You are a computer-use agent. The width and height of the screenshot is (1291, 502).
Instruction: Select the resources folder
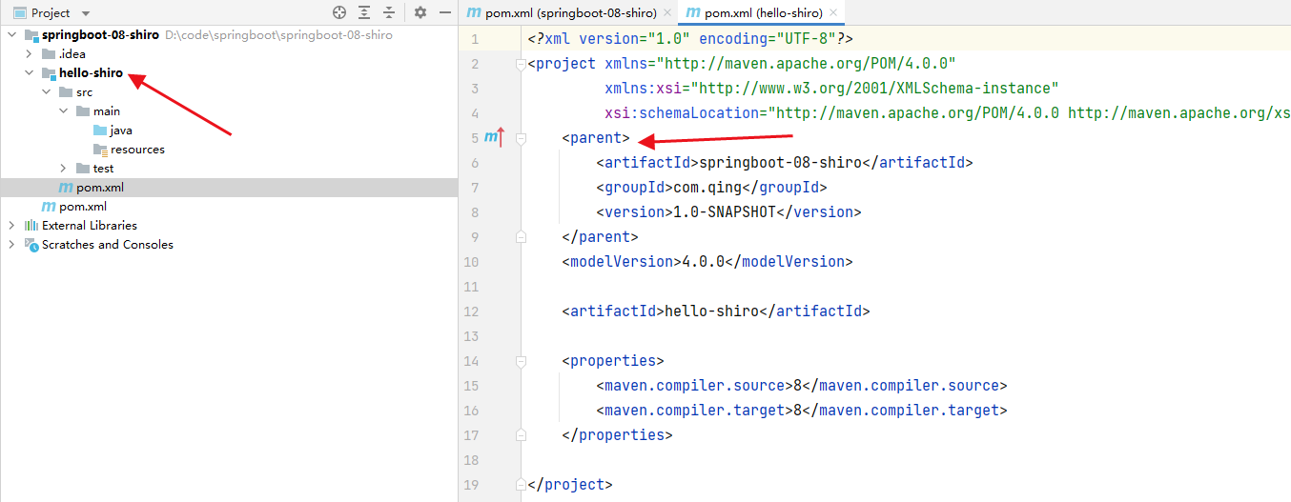tap(137, 150)
